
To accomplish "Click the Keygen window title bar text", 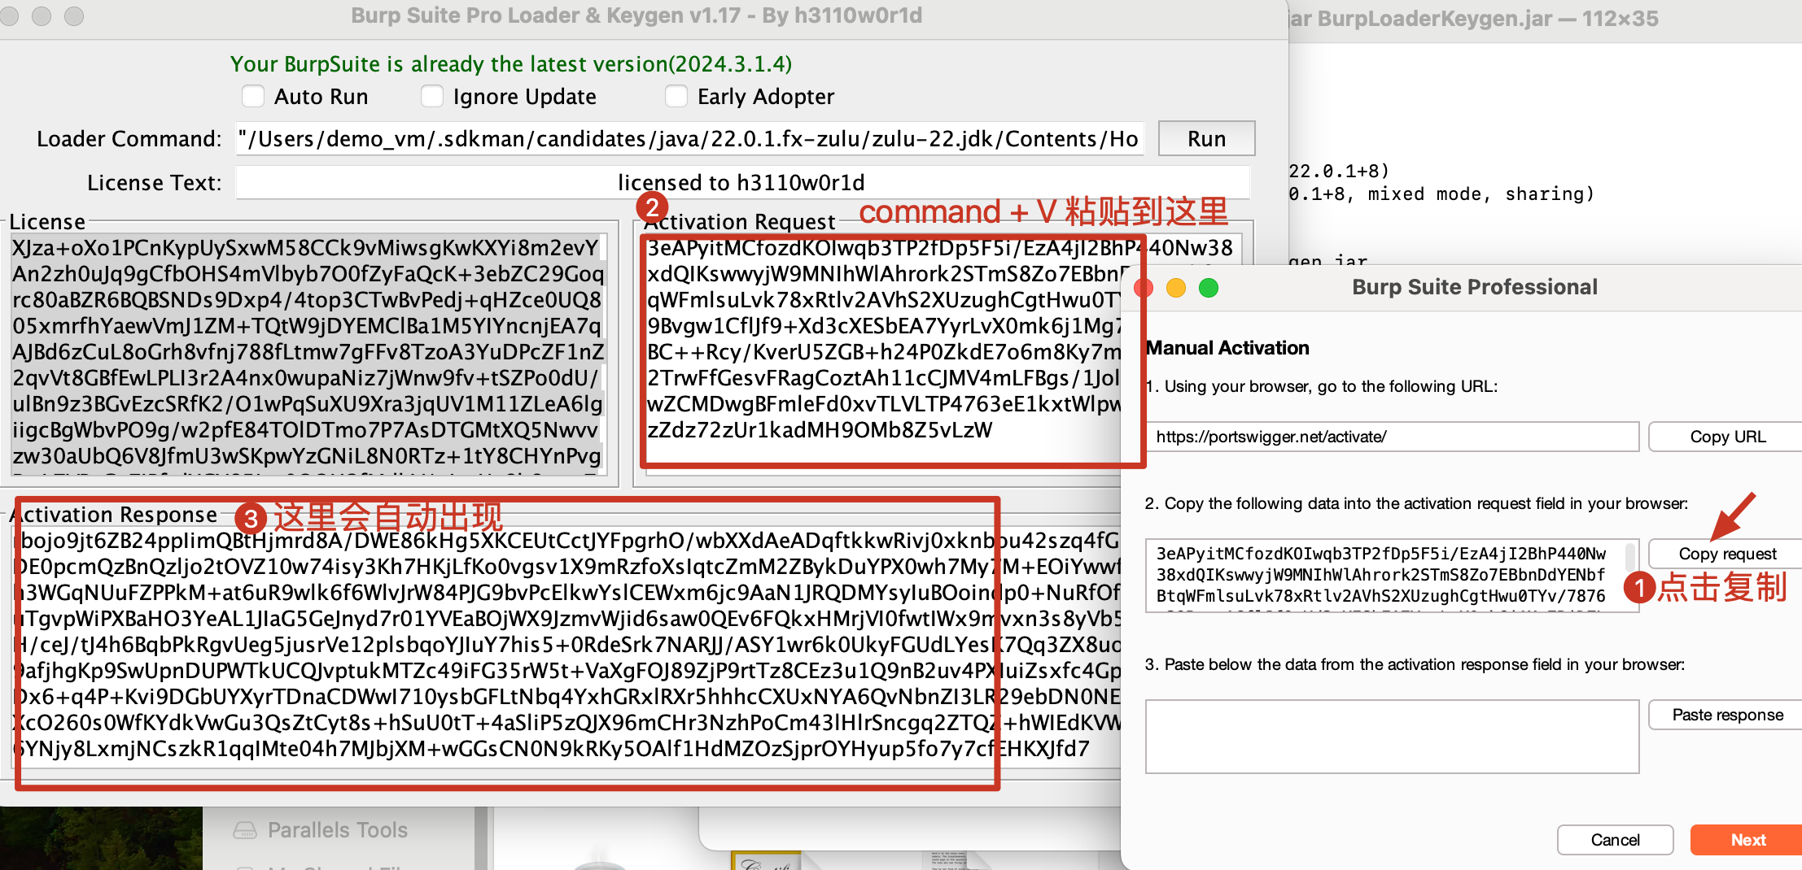I will coord(636,15).
